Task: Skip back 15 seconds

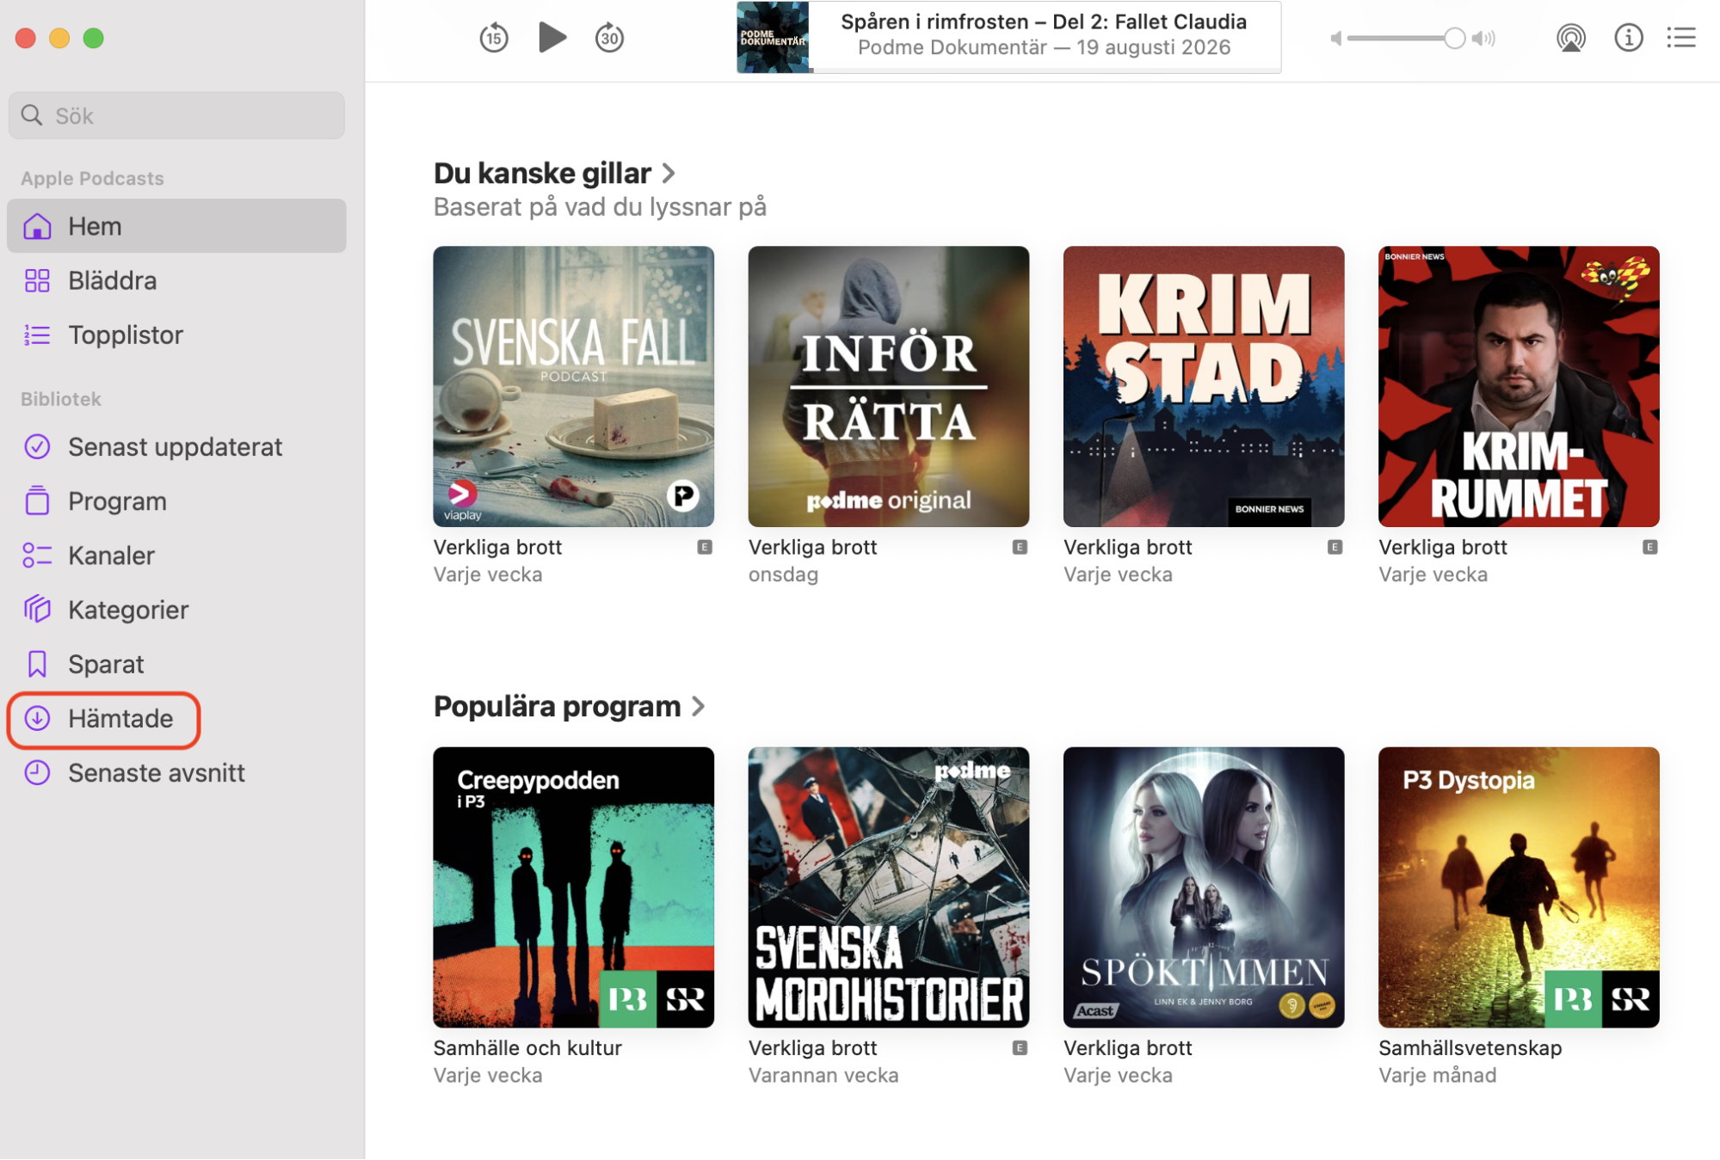Action: coord(494,38)
